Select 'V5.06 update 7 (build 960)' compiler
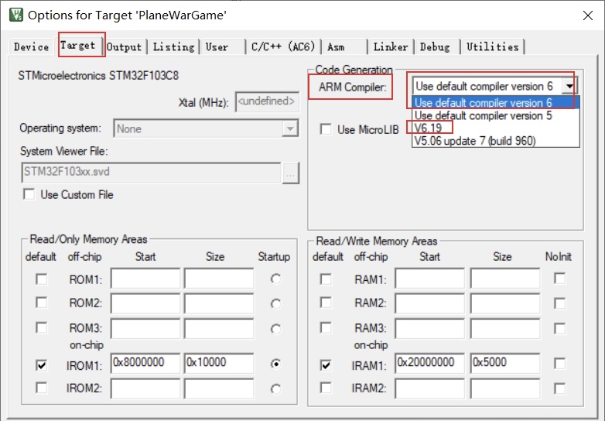 point(495,140)
